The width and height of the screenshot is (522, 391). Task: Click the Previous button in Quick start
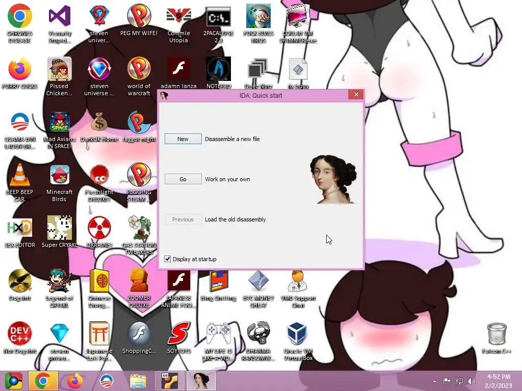183,219
